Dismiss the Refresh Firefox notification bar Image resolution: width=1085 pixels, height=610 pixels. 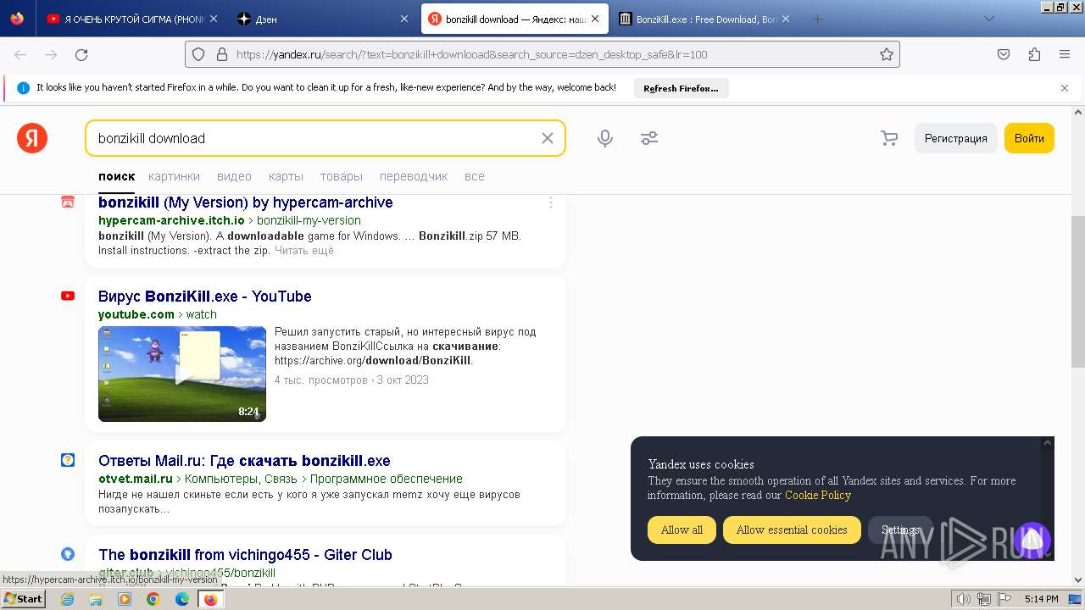[1065, 87]
